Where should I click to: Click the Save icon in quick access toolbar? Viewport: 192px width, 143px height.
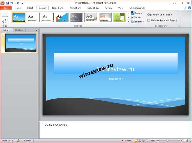7,3
